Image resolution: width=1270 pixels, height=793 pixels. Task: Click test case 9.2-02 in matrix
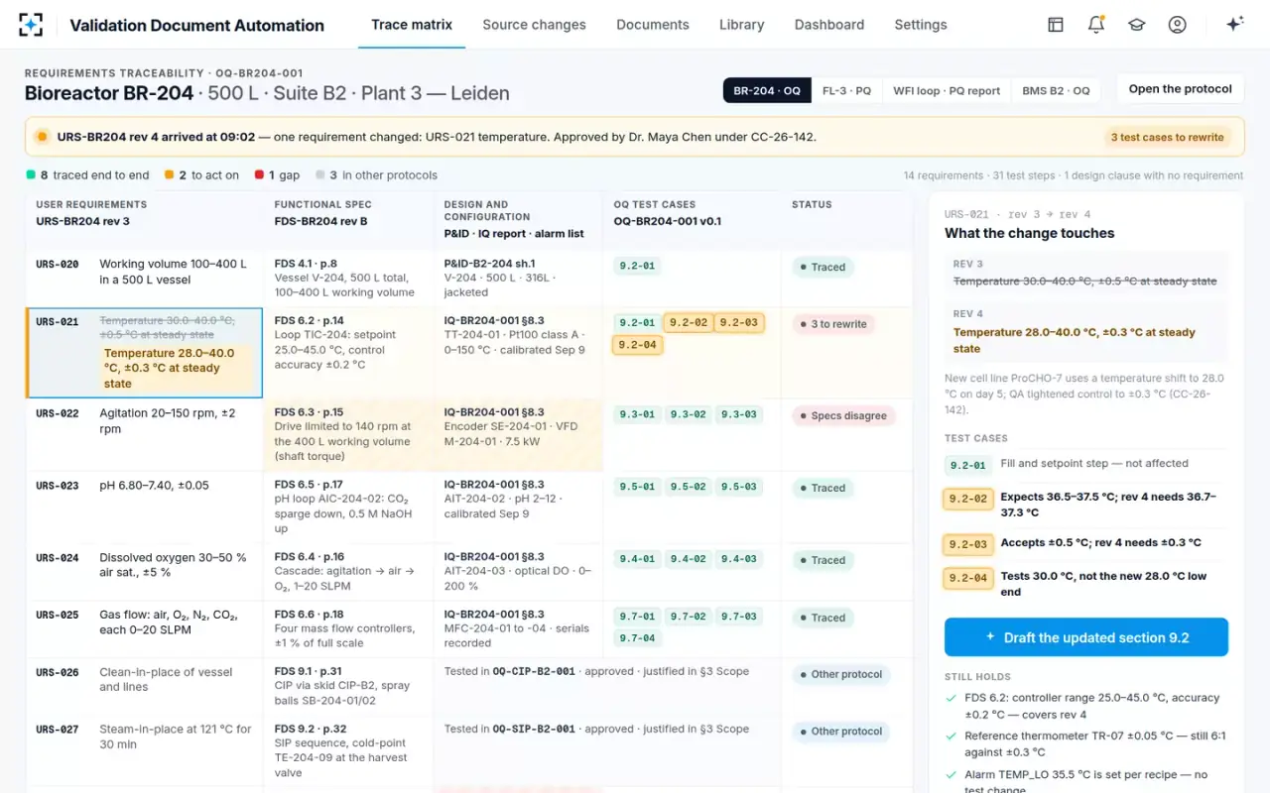[x=688, y=323]
